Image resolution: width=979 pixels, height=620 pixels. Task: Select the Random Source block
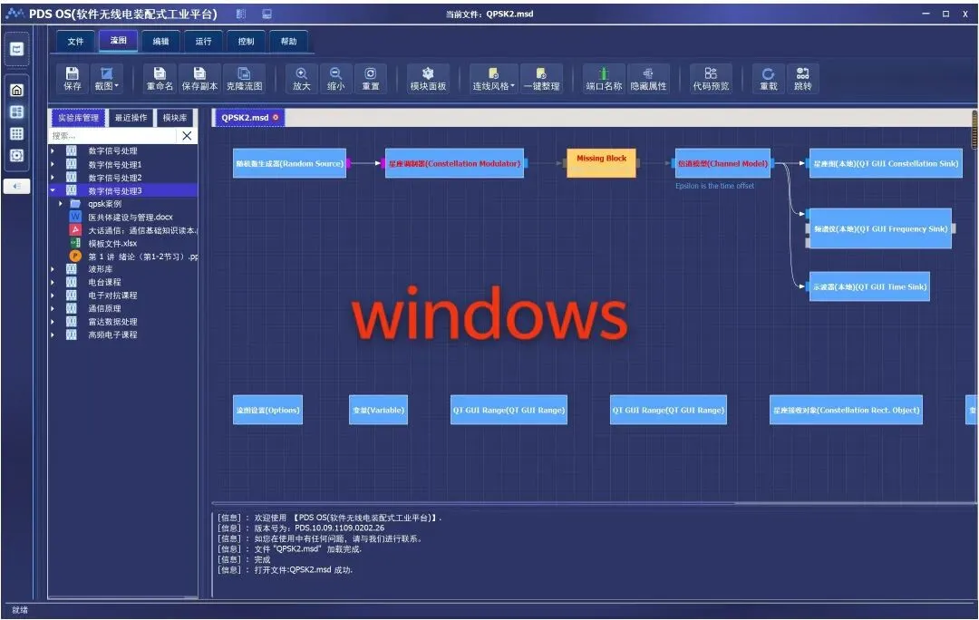coord(289,163)
